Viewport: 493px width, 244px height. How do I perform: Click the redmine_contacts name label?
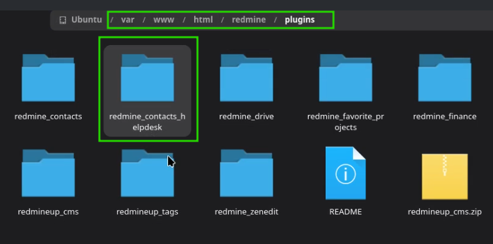48,116
